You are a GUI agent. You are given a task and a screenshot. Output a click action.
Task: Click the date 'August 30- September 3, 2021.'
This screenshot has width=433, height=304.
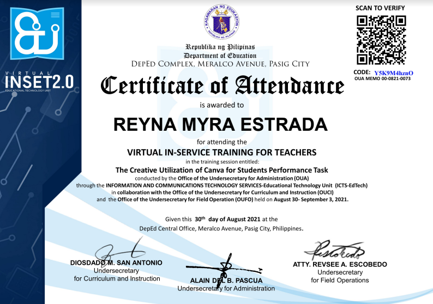tap(311, 199)
